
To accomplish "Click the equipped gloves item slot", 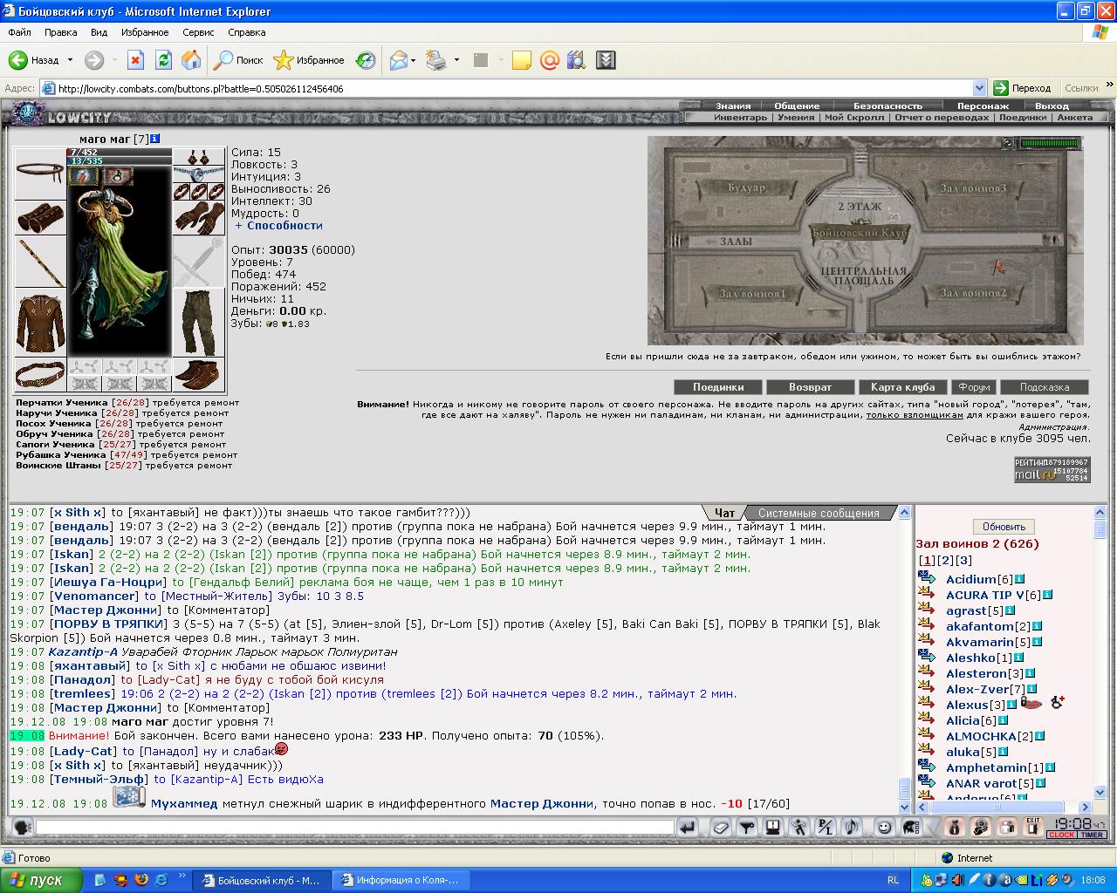I will click(198, 218).
